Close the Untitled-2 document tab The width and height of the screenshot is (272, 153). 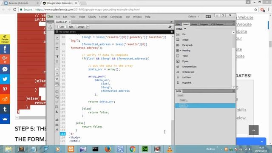pos(70,22)
